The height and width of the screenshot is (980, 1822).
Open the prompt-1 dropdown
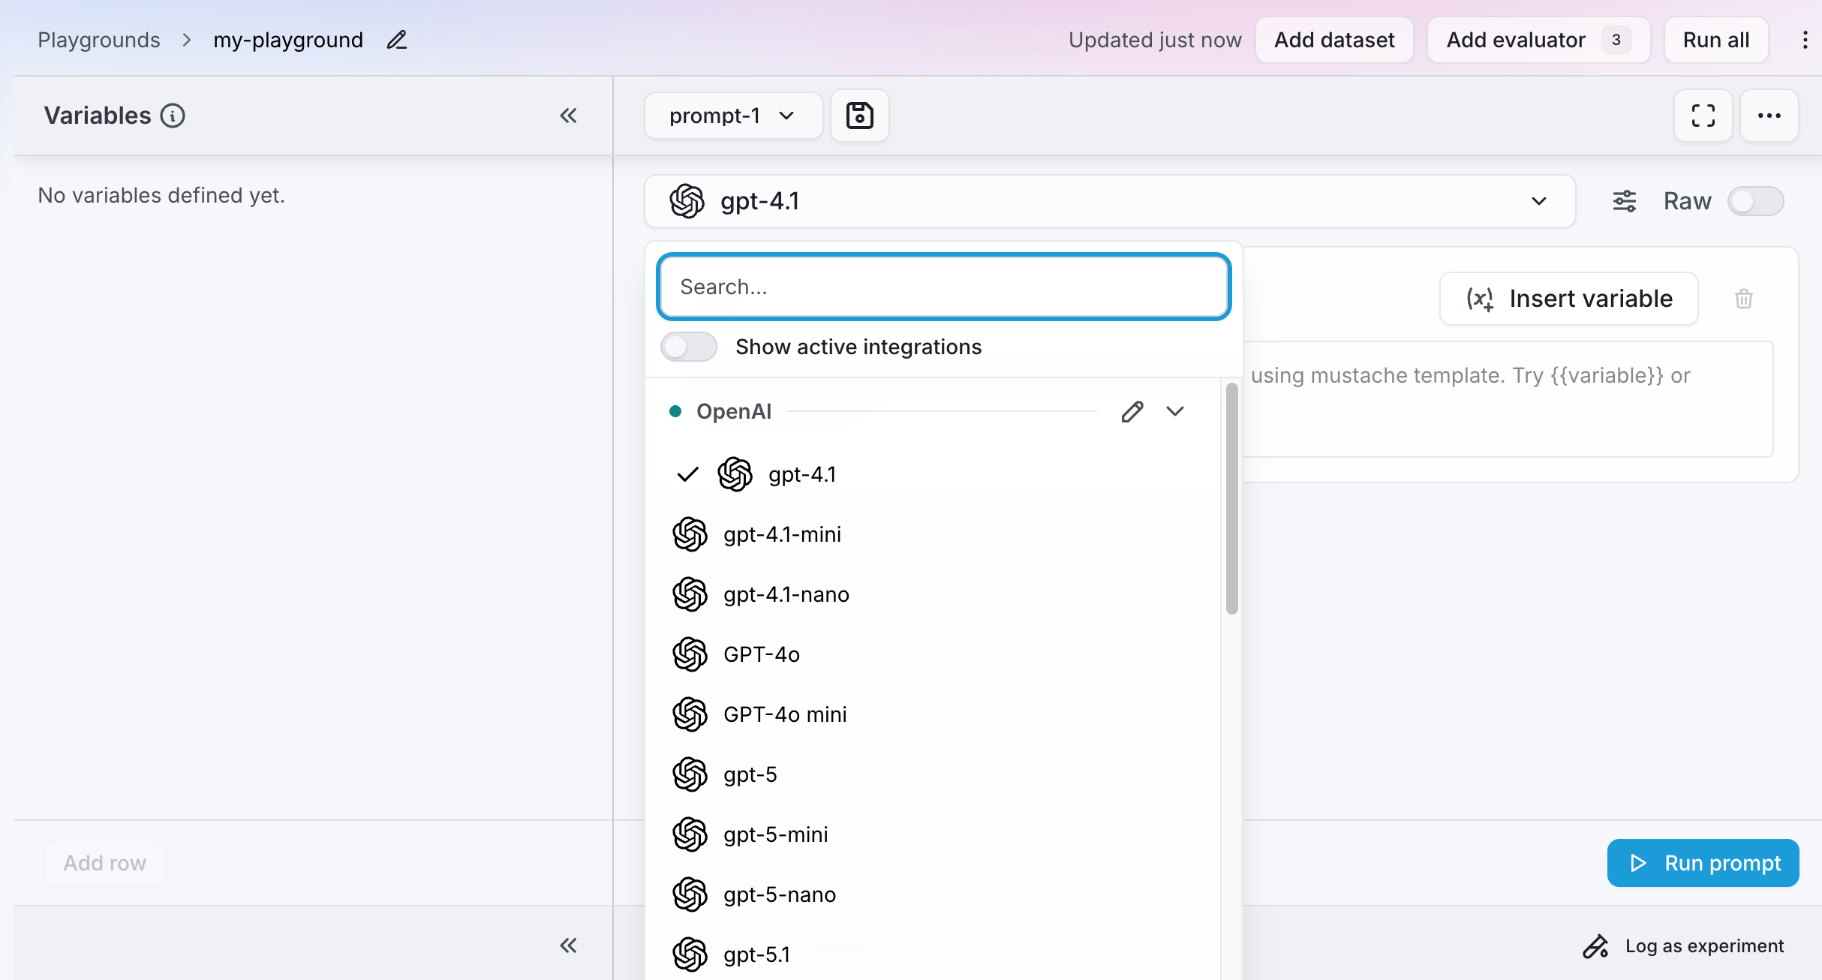point(733,116)
